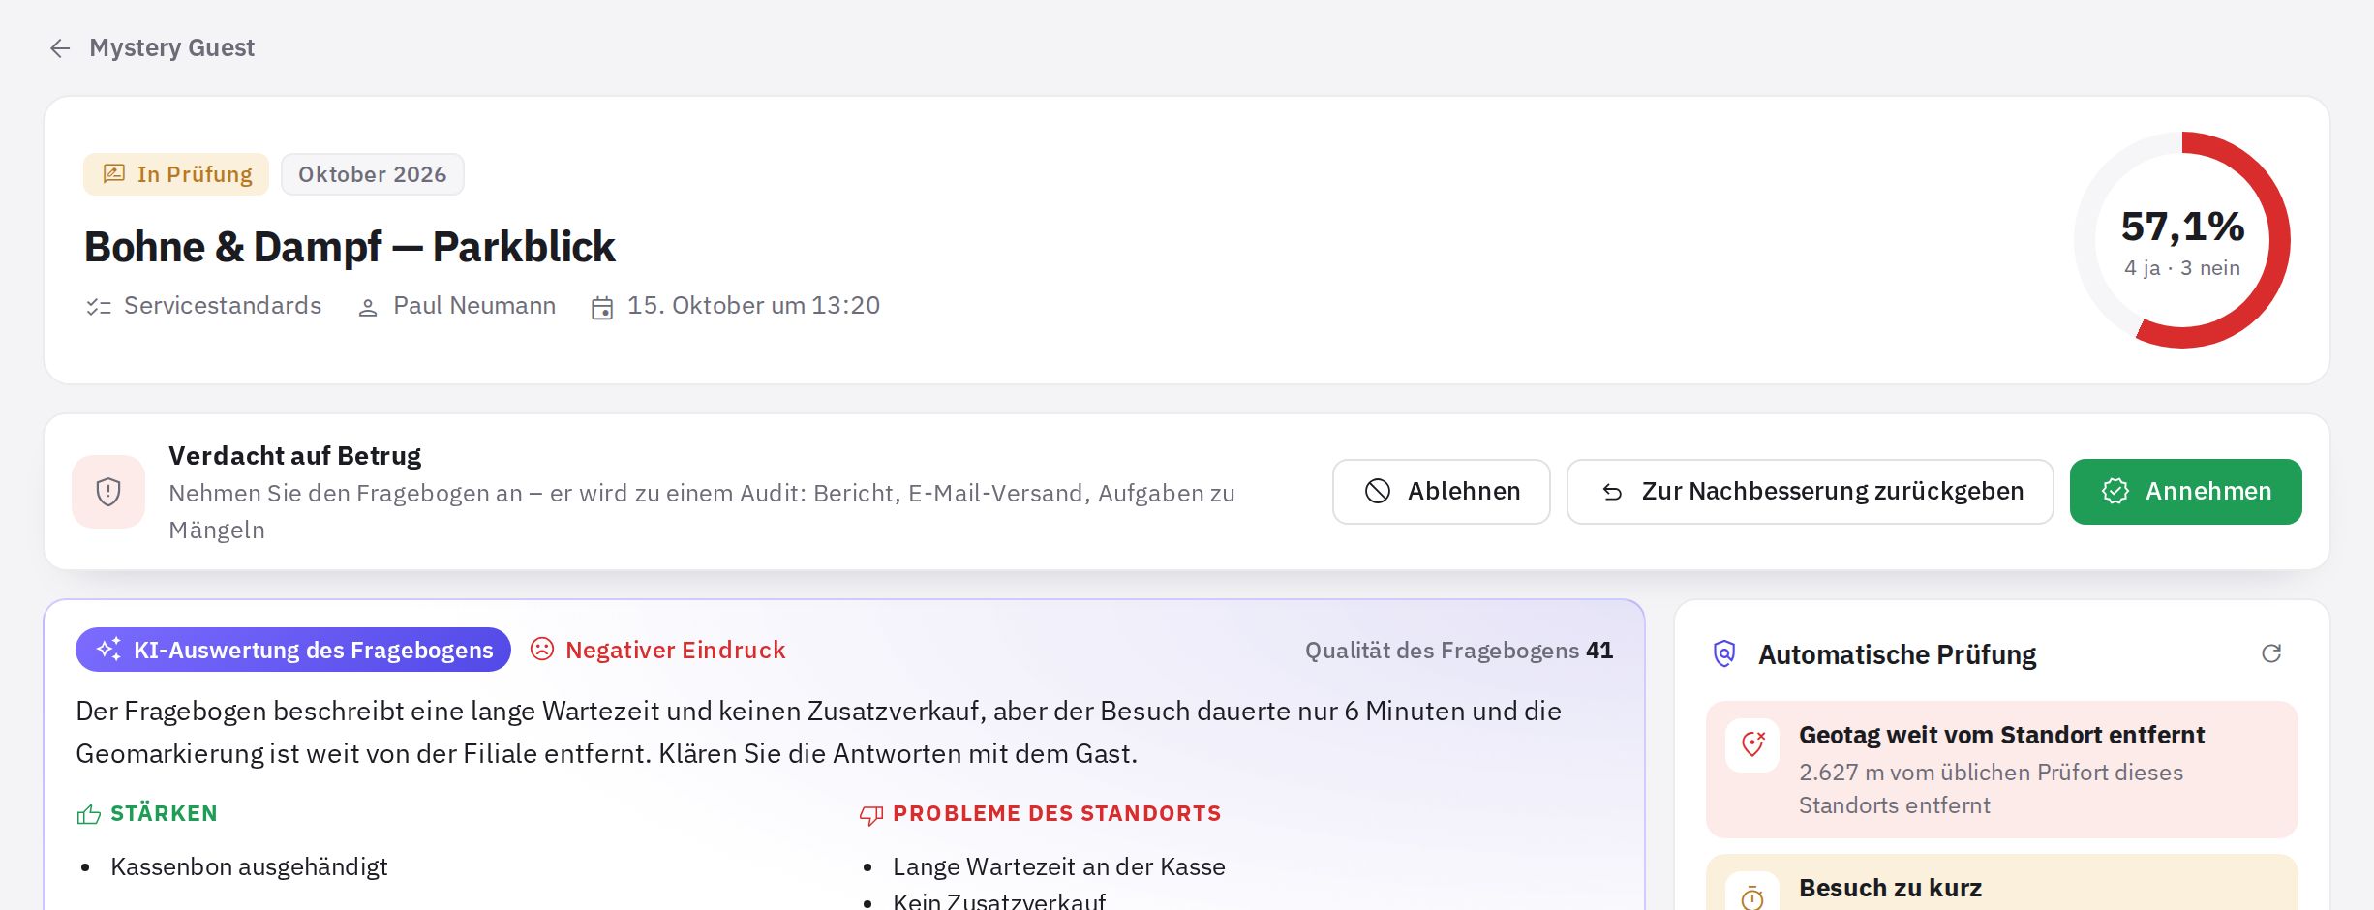Click the 'Bohne & Dampf — Parkblick' title

(350, 247)
